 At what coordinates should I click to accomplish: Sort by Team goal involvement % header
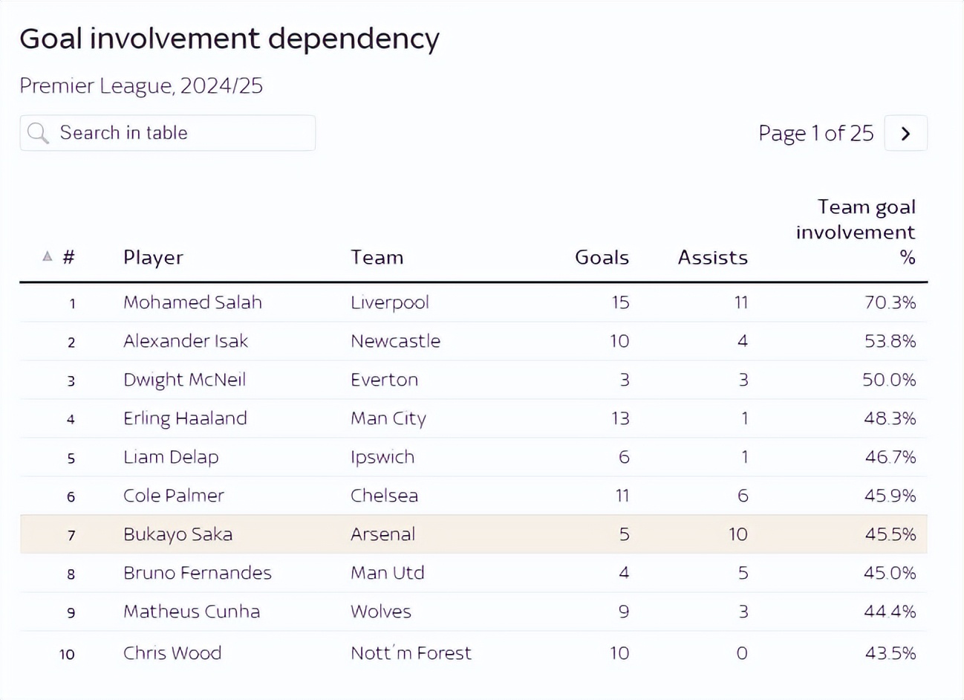[856, 232]
